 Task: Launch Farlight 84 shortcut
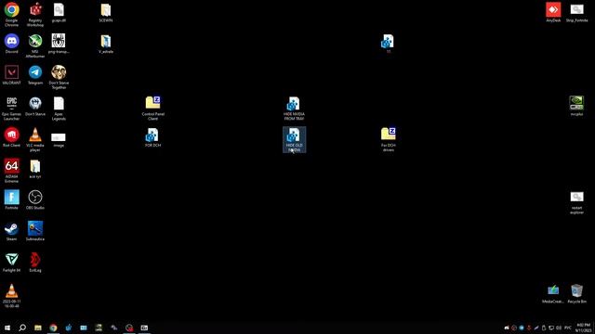(11, 262)
